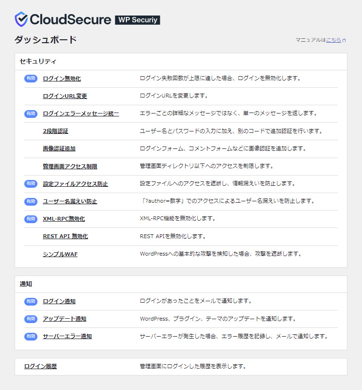Open ログインエラーメッセージ統一 settings

pyautogui.click(x=81, y=114)
